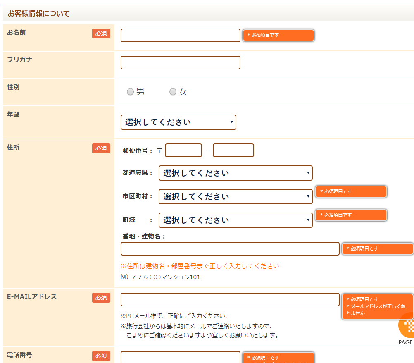Focus the フリガナ input field
The width and height of the screenshot is (414, 363).
180,63
